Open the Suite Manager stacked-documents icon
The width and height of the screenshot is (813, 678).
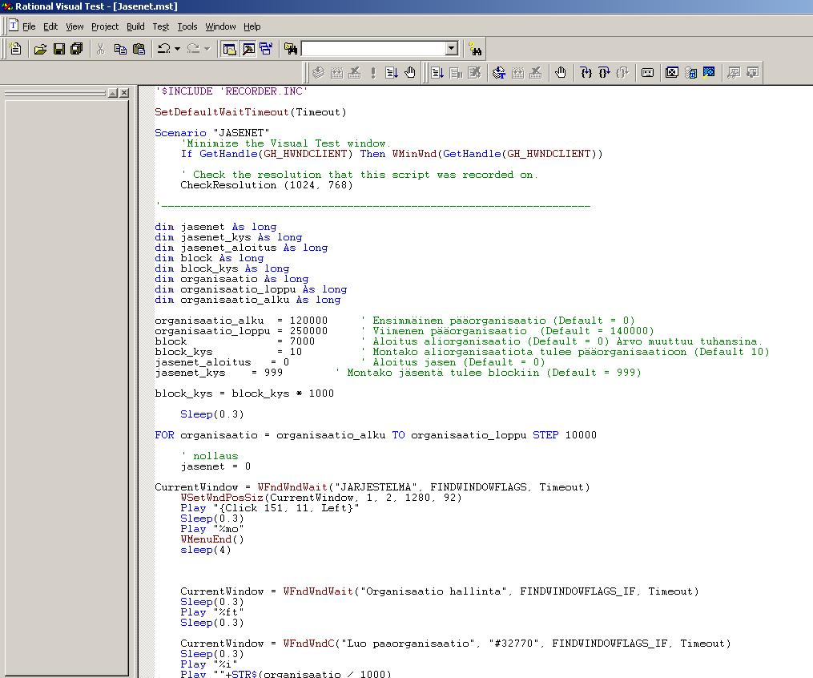pyautogui.click(x=690, y=73)
